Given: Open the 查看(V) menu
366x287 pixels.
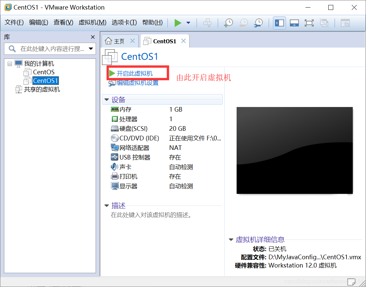Looking at the screenshot, I should pos(63,22).
